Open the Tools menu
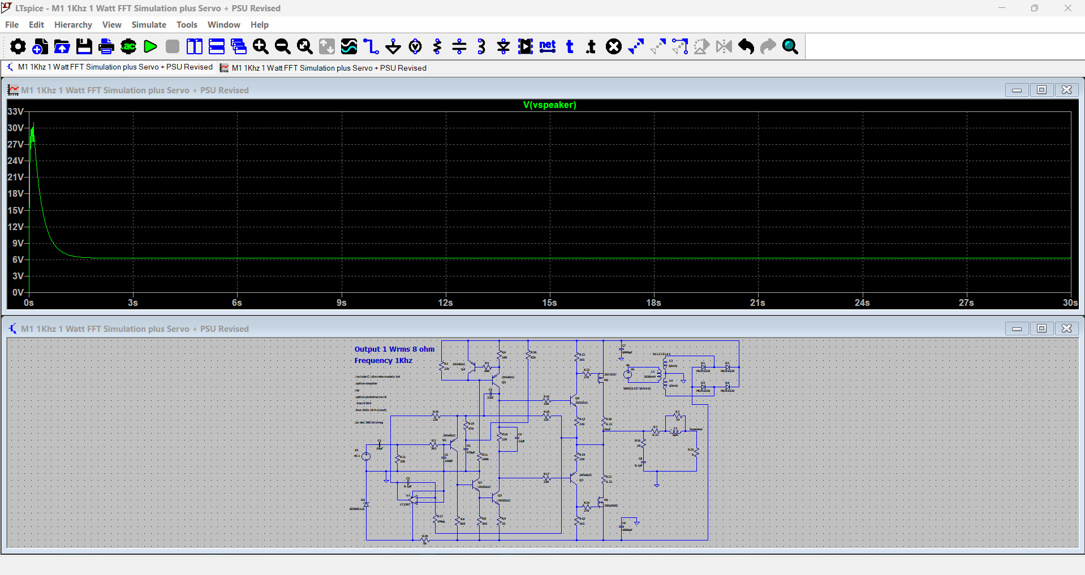 [x=187, y=25]
